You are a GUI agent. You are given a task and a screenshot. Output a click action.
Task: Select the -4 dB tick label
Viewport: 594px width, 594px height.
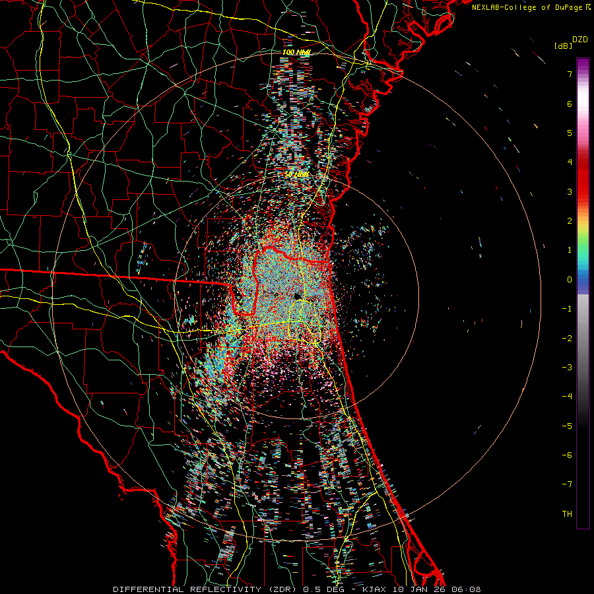(567, 397)
